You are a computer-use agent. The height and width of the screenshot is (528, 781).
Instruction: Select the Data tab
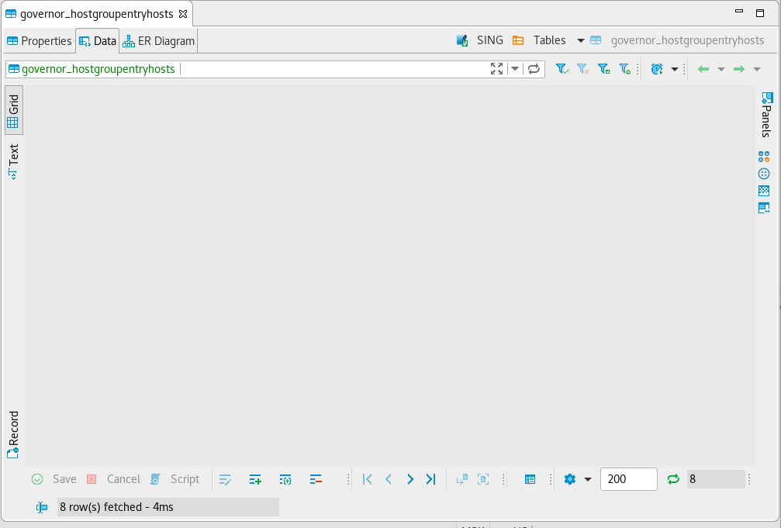(x=98, y=41)
